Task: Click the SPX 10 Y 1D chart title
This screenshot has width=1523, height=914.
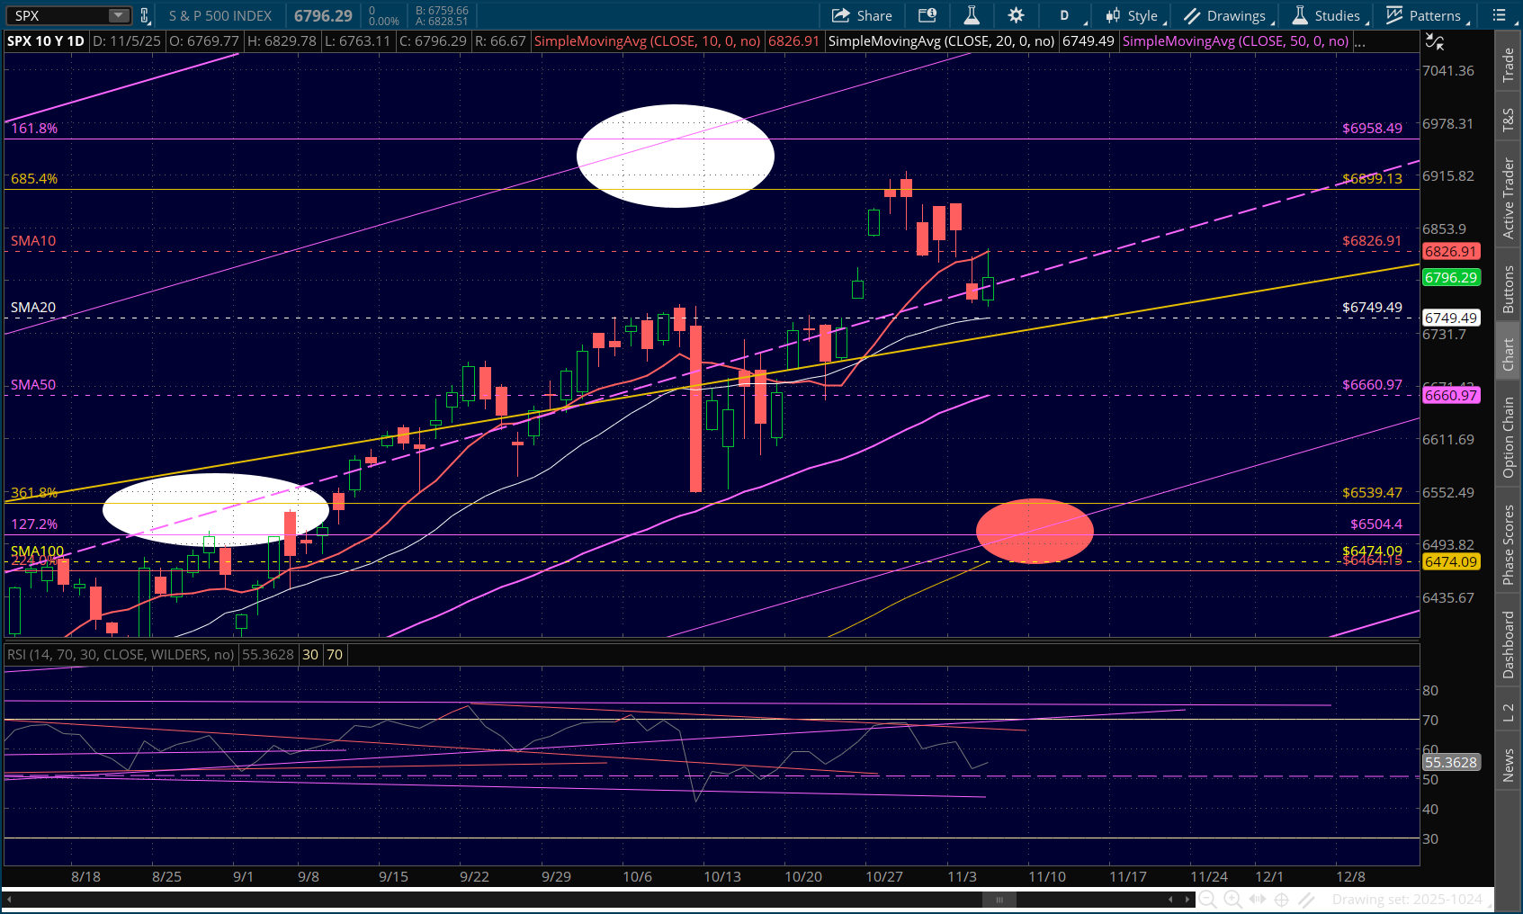Action: click(46, 41)
